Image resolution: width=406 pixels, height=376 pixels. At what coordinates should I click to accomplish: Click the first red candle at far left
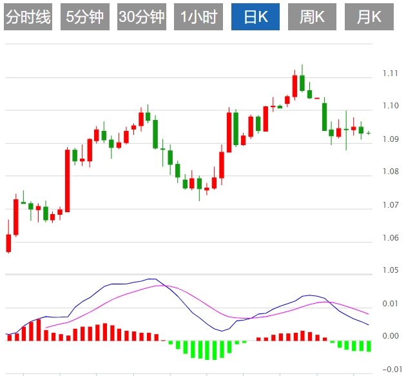pos(8,242)
